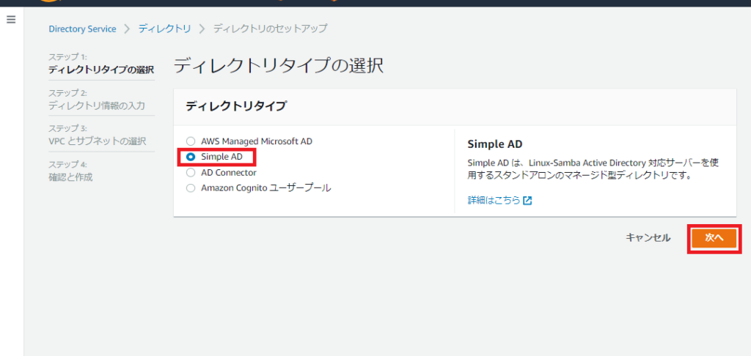751x356 pixels.
Task: Click the Simple AD description heading
Action: coord(495,144)
